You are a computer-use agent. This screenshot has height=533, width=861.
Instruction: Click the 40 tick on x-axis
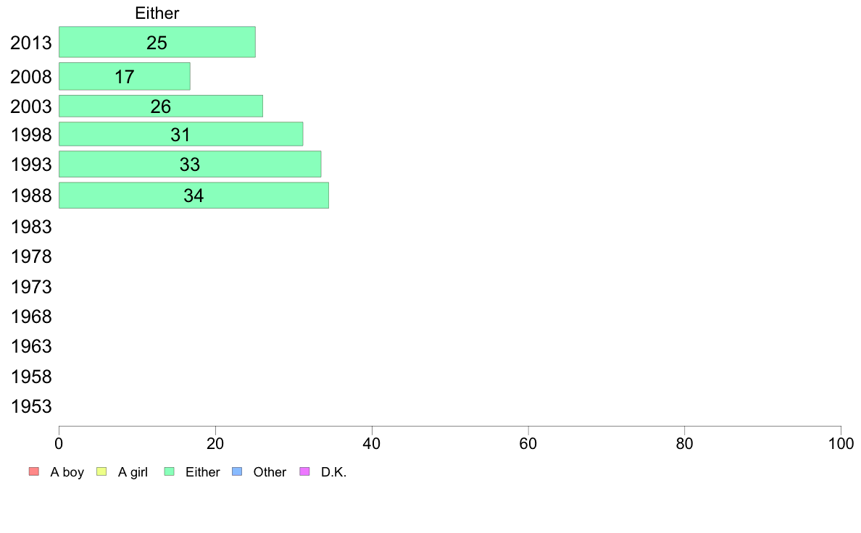372,443
